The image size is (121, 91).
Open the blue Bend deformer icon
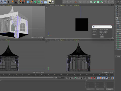tap(42, 2)
